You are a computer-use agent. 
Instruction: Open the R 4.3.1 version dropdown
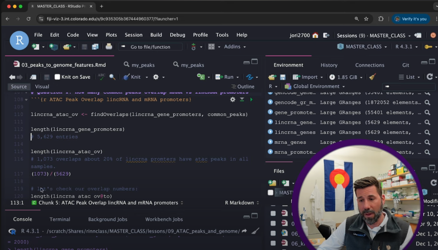pos(406,46)
